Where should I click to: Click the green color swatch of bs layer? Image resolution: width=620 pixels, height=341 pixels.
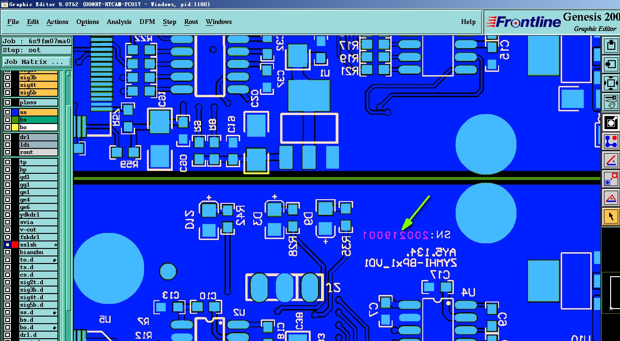(x=16, y=120)
